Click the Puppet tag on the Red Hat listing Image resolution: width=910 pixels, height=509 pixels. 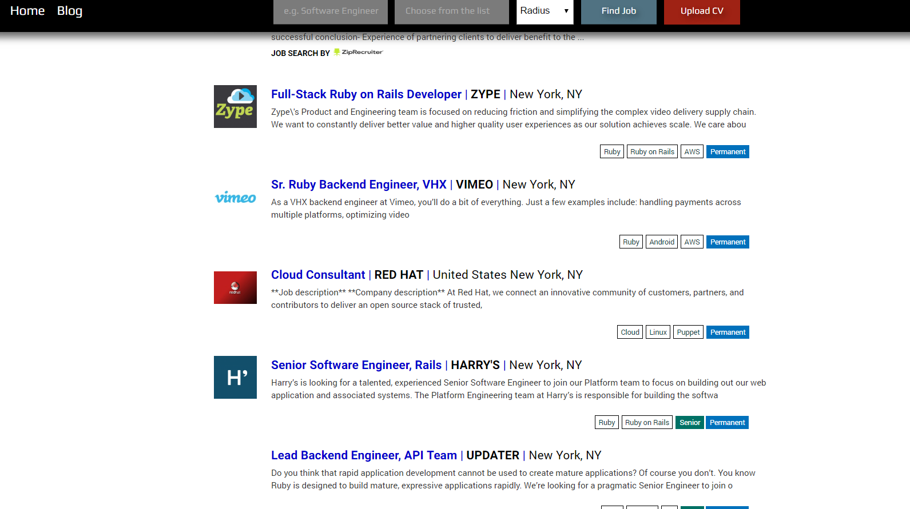tap(688, 332)
